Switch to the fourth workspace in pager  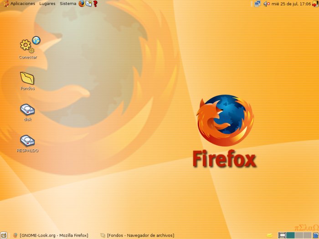307,235
